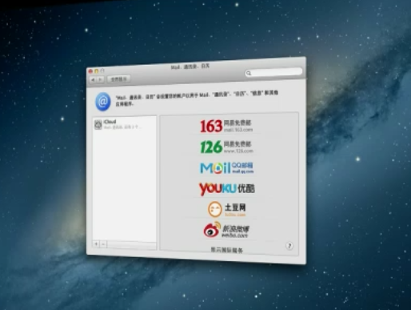Open help with the question mark button
Image resolution: width=411 pixels, height=310 pixels.
289,246
